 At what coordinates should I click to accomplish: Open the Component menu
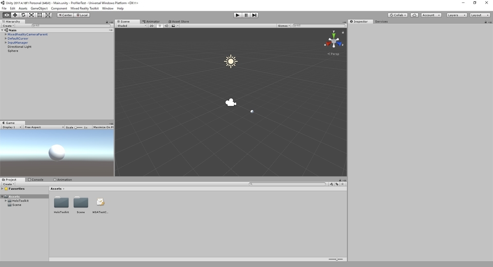tap(59, 8)
